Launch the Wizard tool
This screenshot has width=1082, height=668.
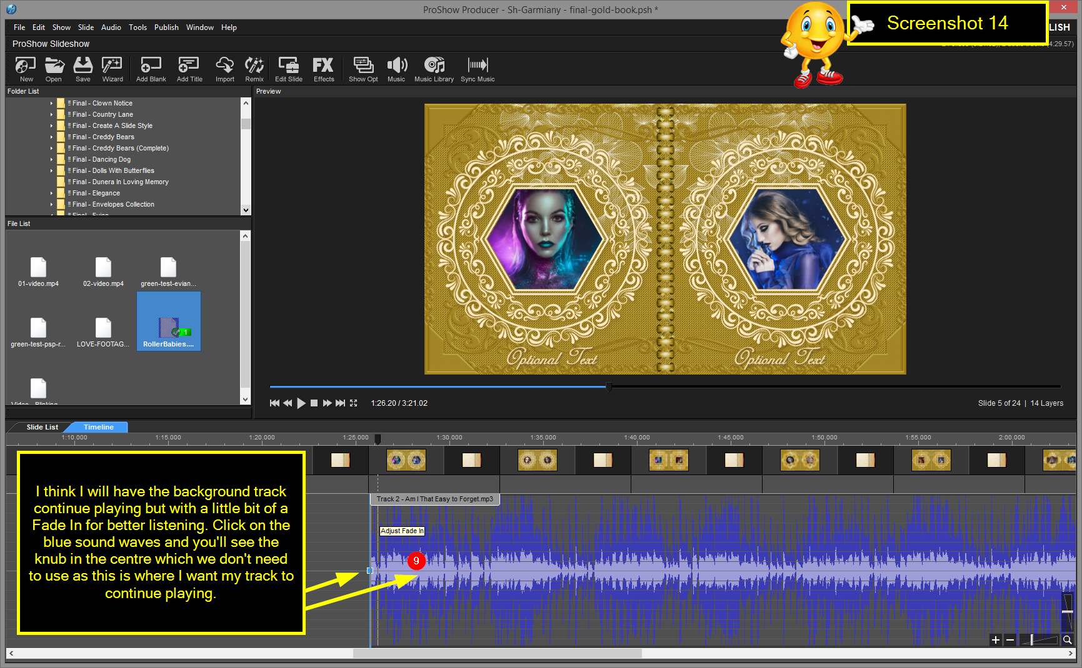[x=112, y=69]
